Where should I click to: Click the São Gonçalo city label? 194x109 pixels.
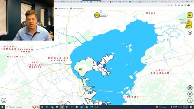pos(160,72)
